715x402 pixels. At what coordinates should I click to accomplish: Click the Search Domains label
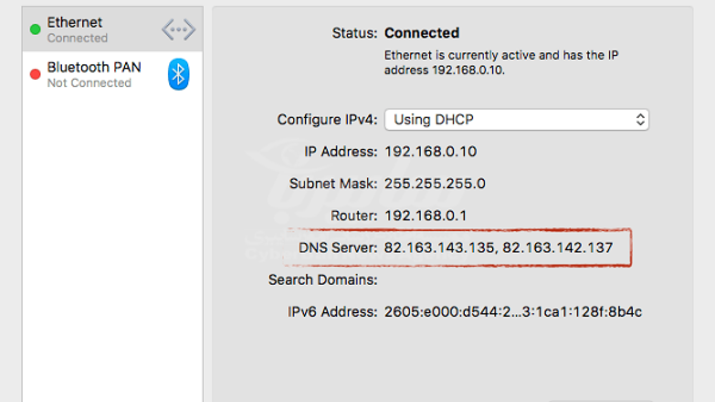point(323,280)
